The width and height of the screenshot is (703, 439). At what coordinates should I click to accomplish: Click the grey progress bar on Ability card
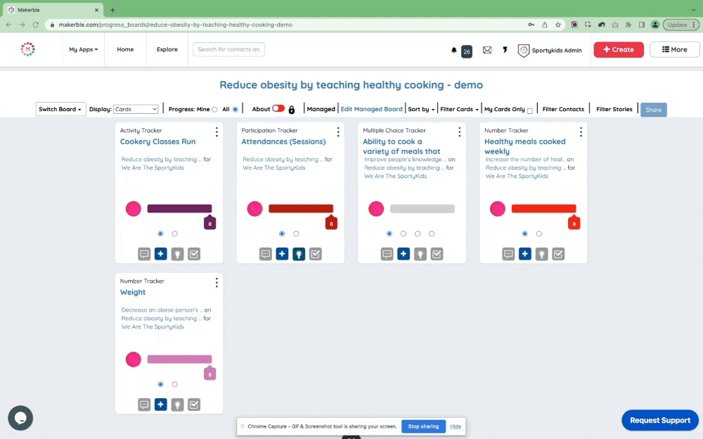pyautogui.click(x=423, y=209)
